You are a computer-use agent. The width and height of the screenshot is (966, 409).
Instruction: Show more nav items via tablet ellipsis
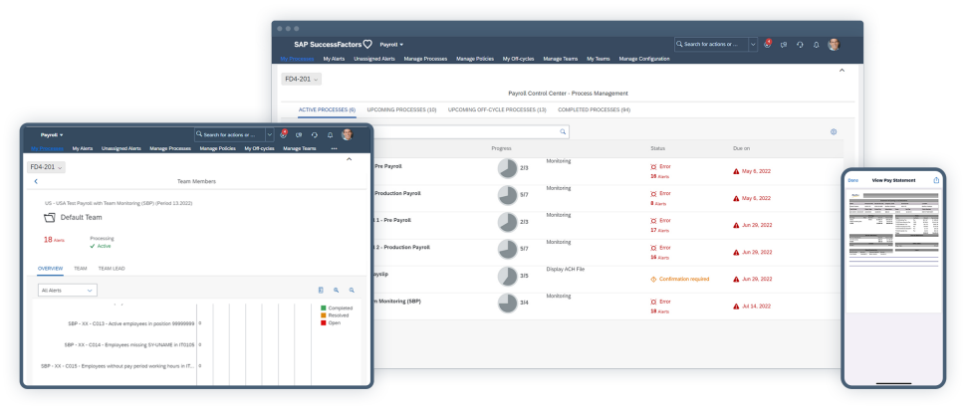click(334, 148)
